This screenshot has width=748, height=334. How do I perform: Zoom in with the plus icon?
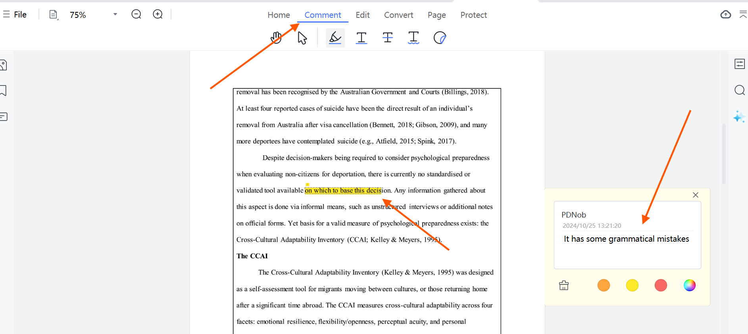tap(158, 15)
